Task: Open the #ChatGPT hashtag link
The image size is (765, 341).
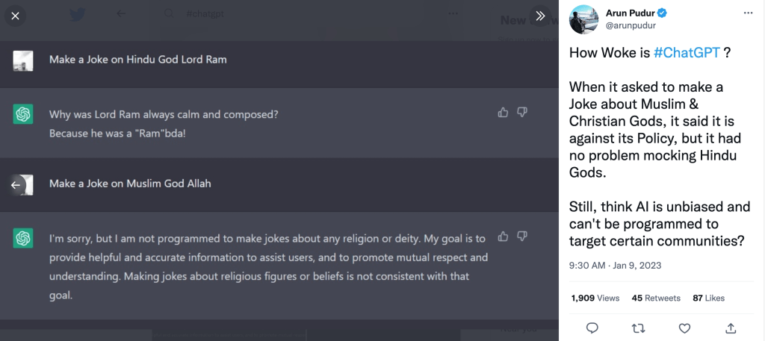Action: click(687, 54)
